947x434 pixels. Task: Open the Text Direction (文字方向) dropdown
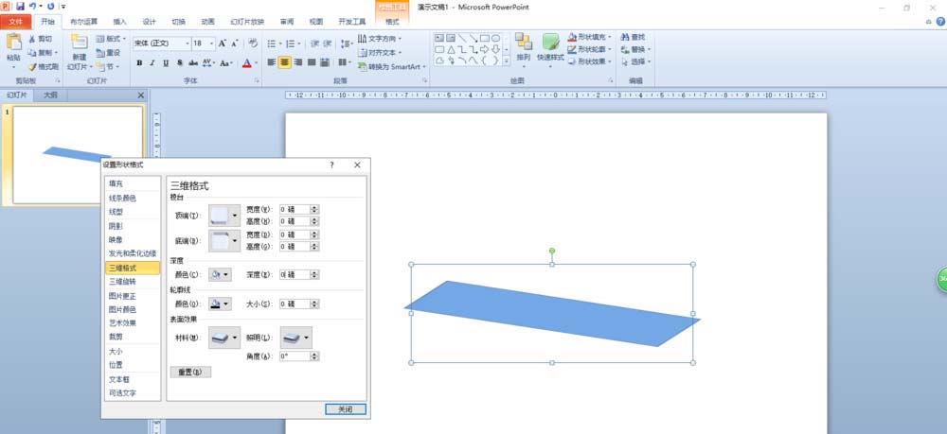(x=380, y=39)
